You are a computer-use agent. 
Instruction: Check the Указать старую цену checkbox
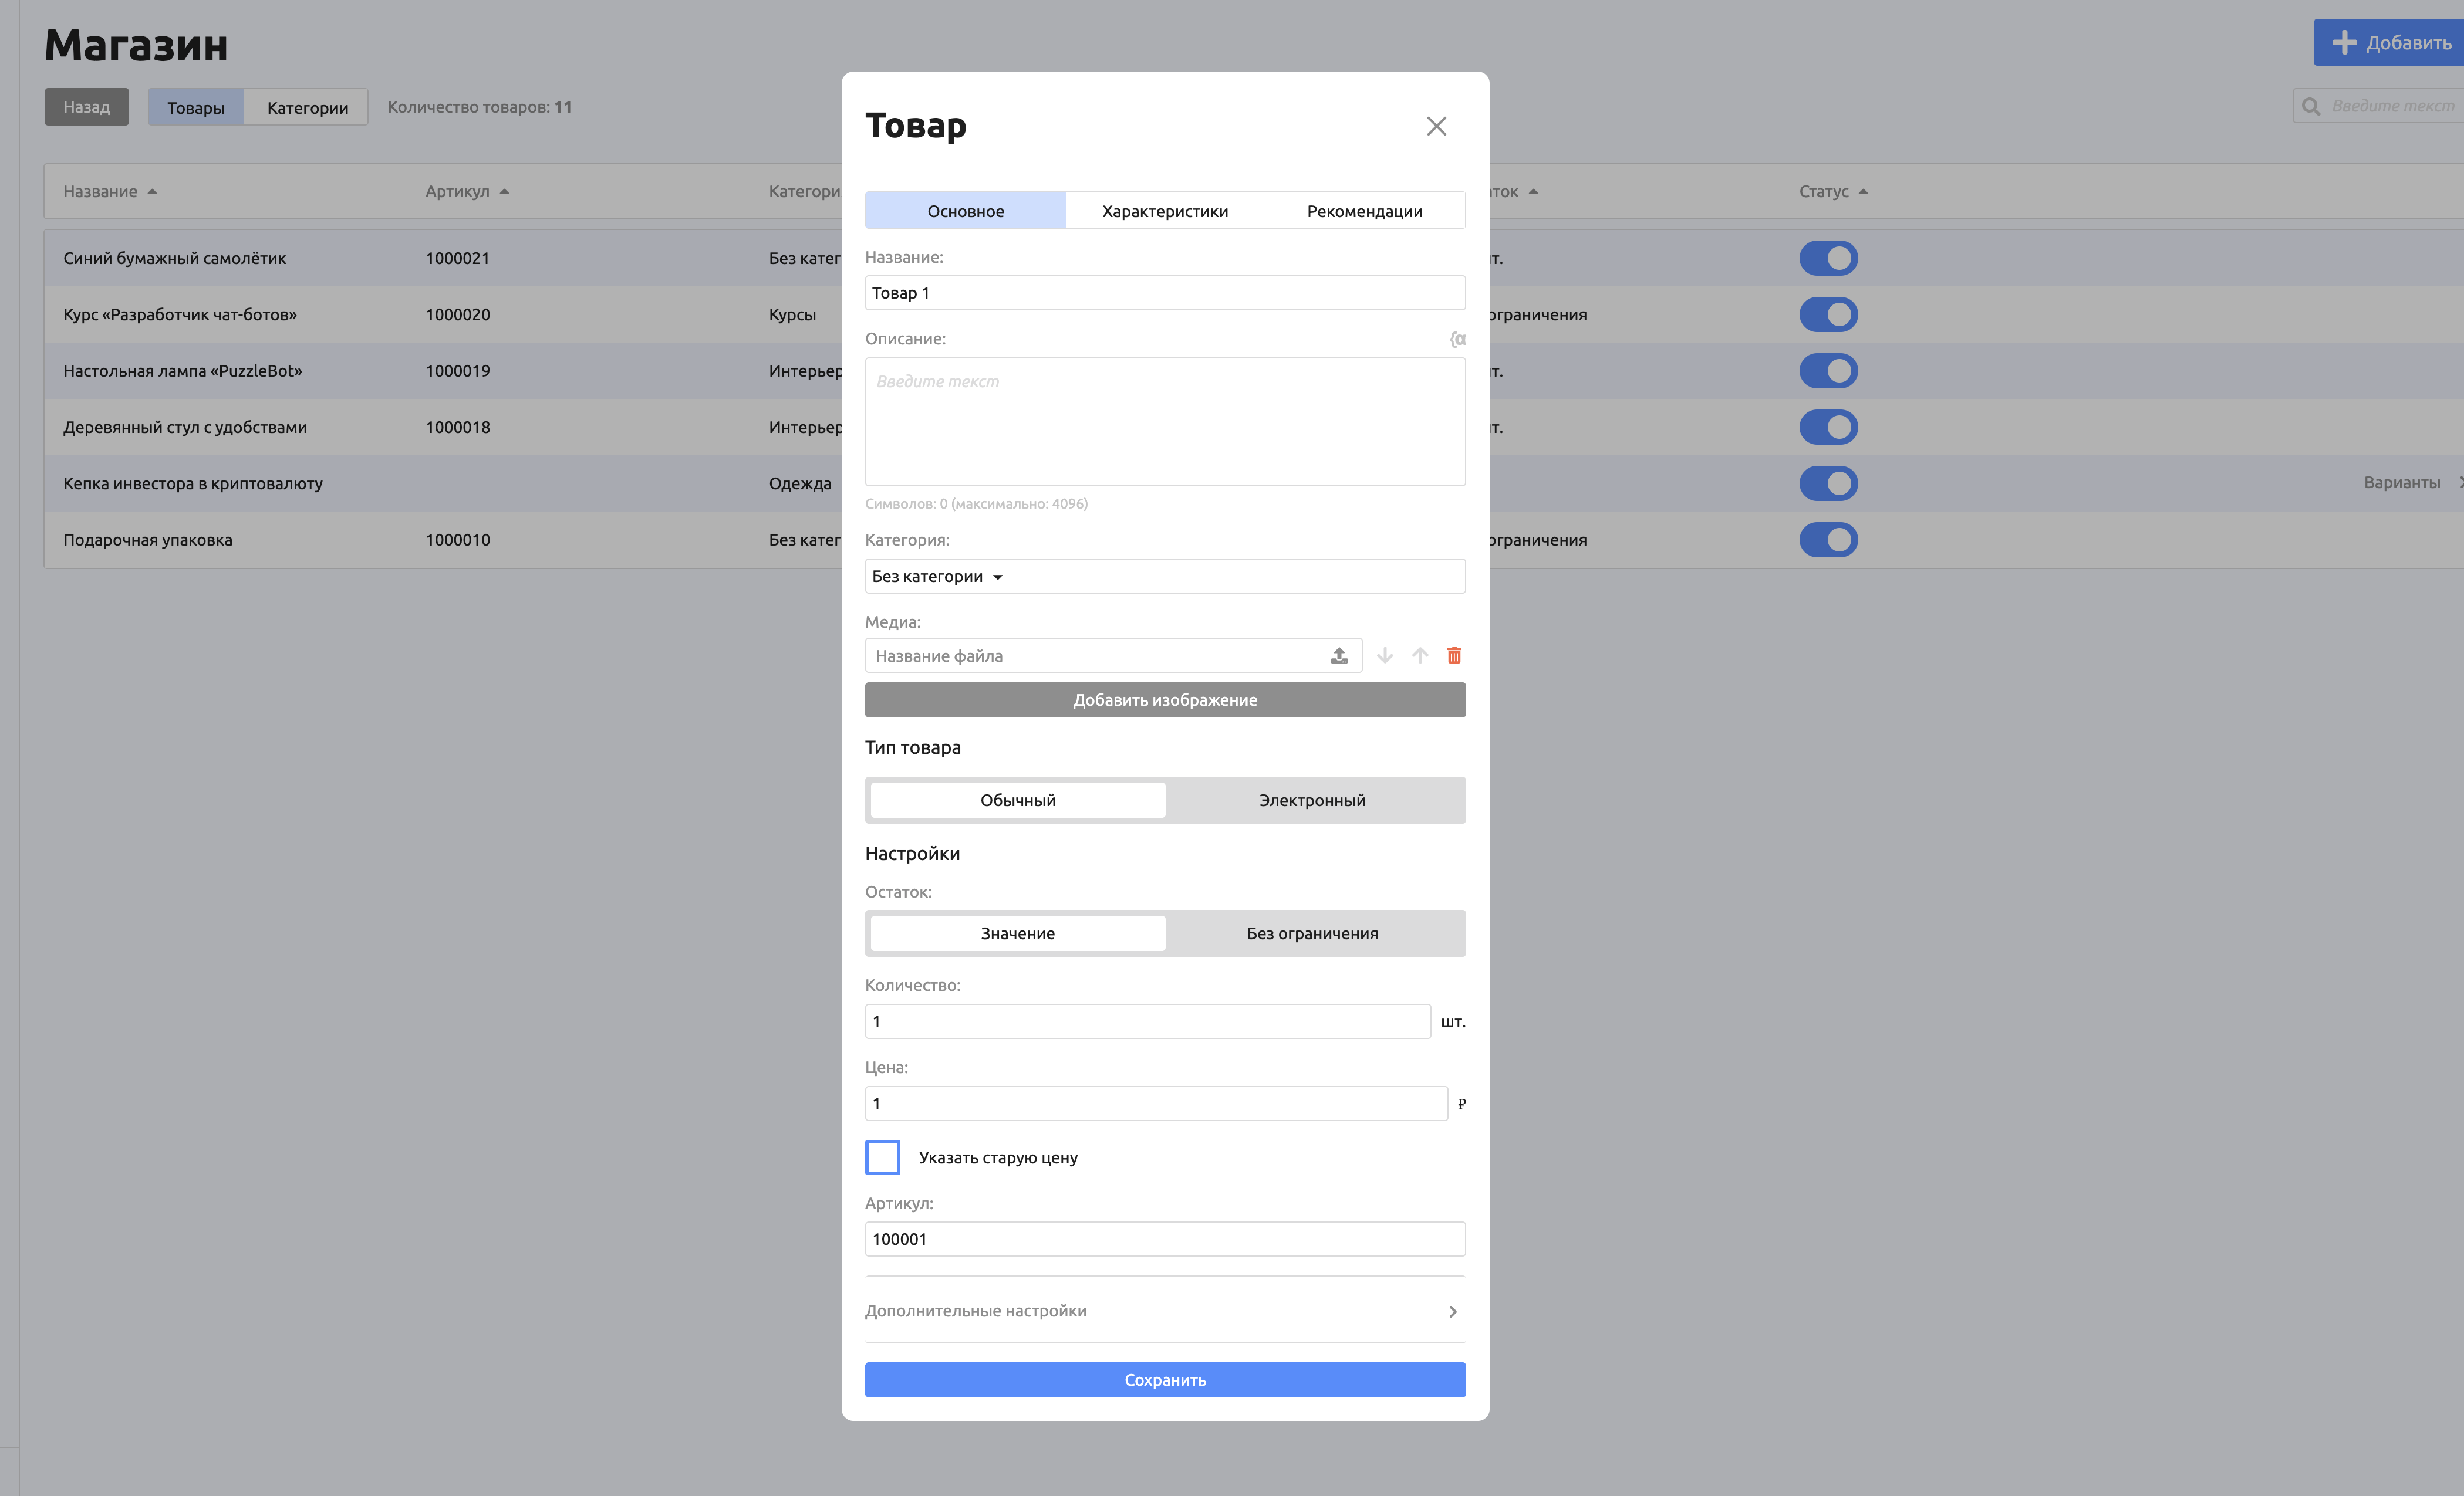(882, 1157)
